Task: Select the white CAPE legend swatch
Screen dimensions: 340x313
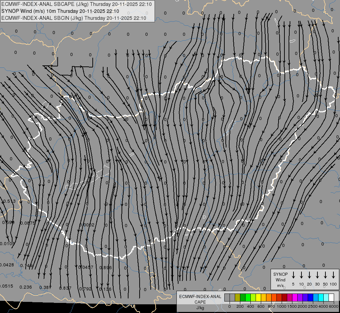Action: [x=331, y=297]
